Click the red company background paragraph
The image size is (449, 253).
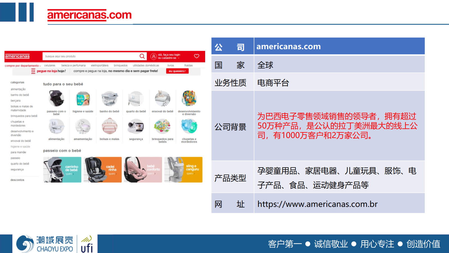point(337,126)
